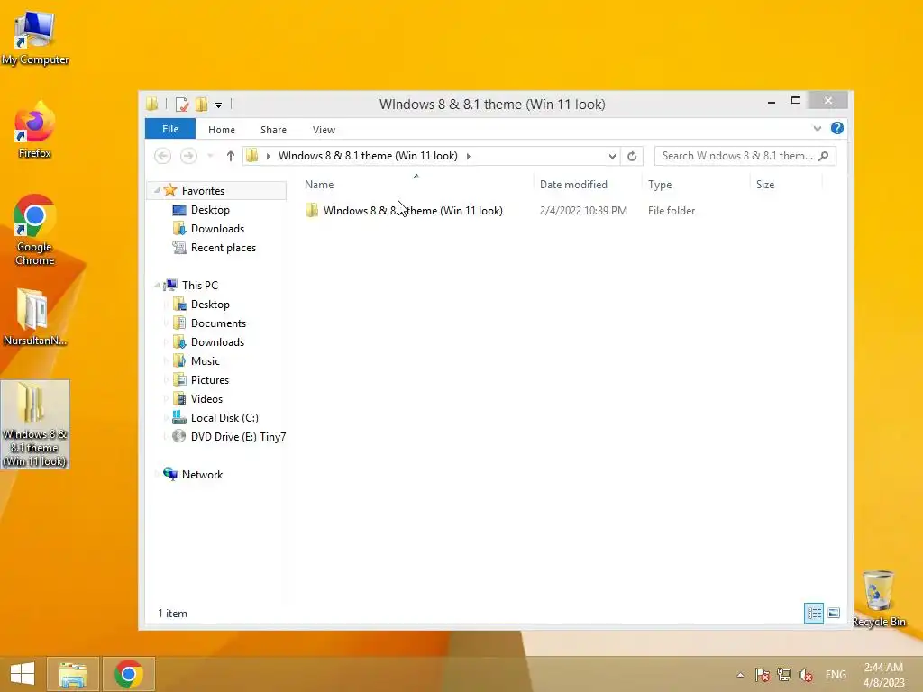Open previous locations address dropdown
Viewport: 923px width, 692px height.
click(x=612, y=156)
